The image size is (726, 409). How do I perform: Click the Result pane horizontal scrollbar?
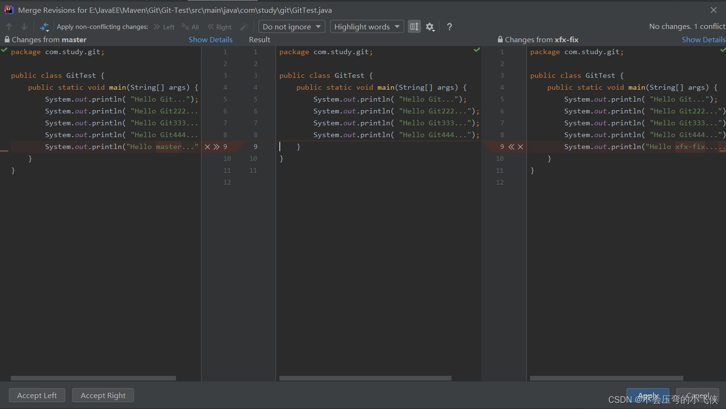[365, 378]
